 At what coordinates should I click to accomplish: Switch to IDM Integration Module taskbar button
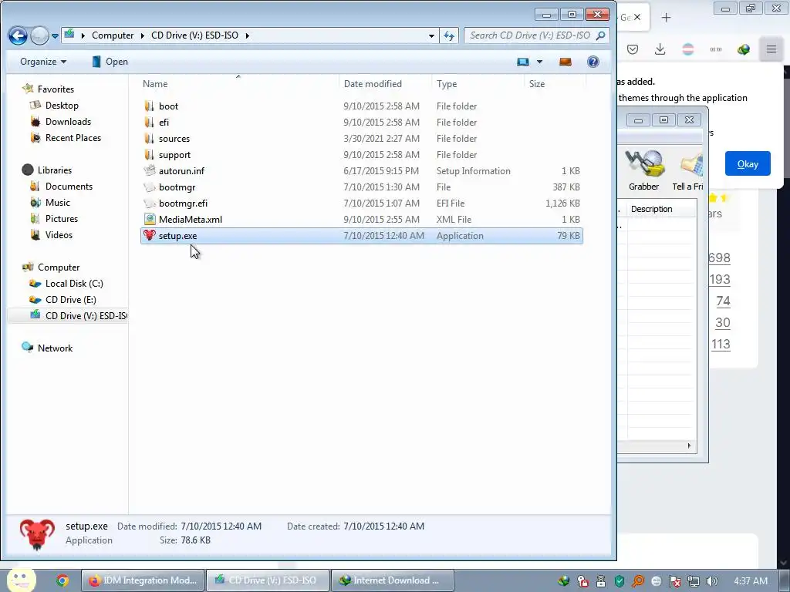click(x=143, y=580)
